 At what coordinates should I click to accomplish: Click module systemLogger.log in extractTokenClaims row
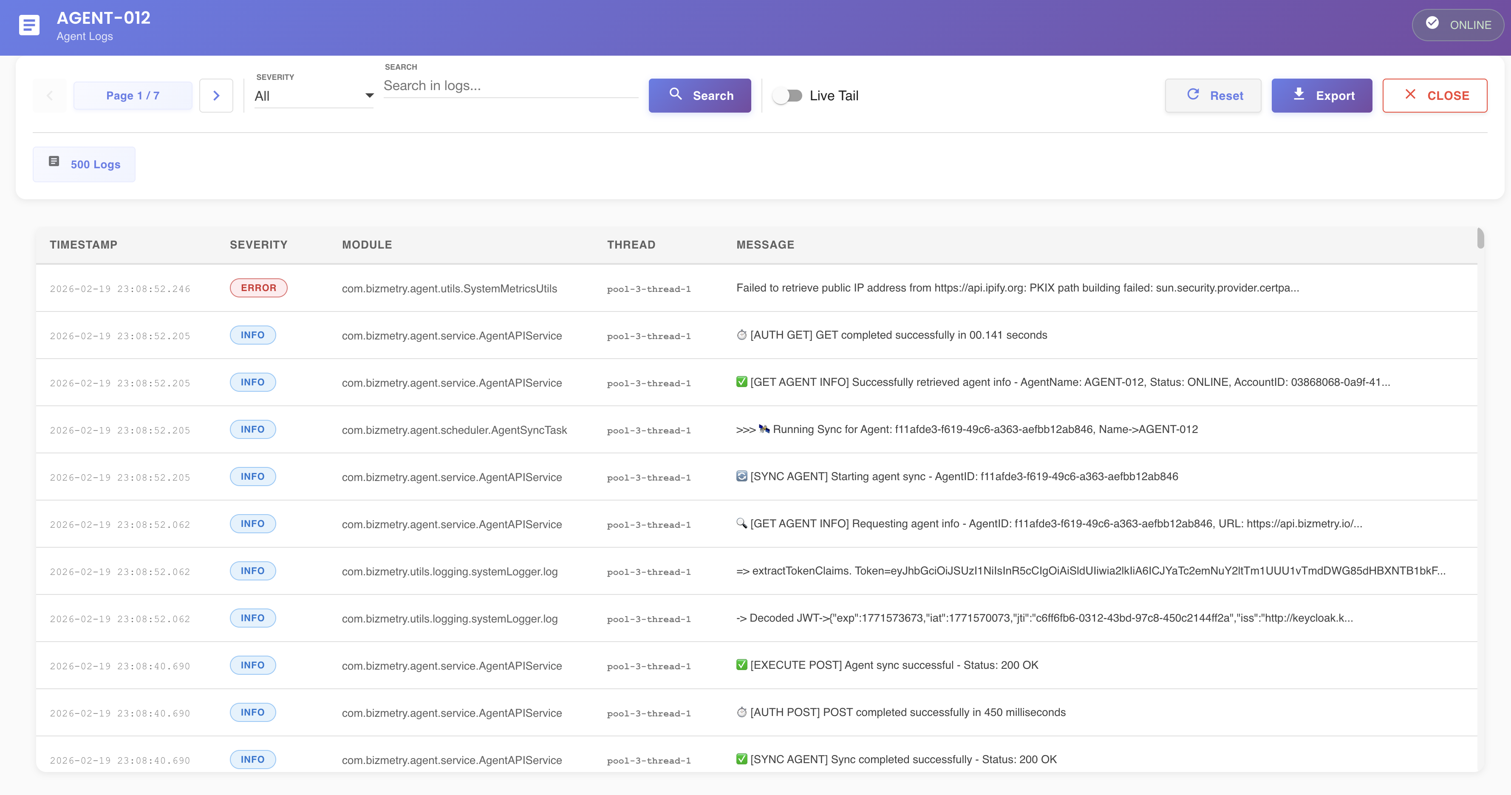pyautogui.click(x=450, y=571)
